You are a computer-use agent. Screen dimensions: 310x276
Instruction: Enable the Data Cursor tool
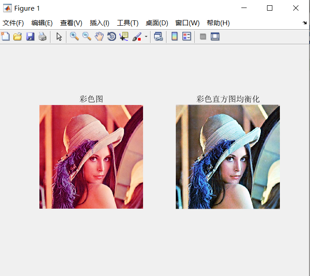tap(124, 37)
